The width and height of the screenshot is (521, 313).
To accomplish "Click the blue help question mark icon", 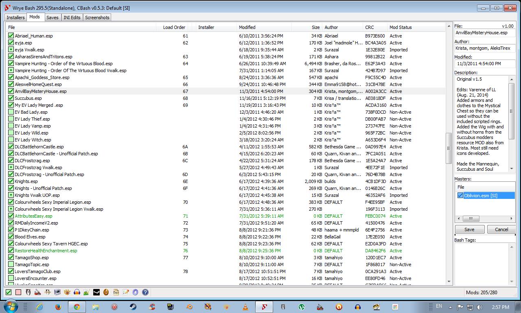I will point(145,292).
